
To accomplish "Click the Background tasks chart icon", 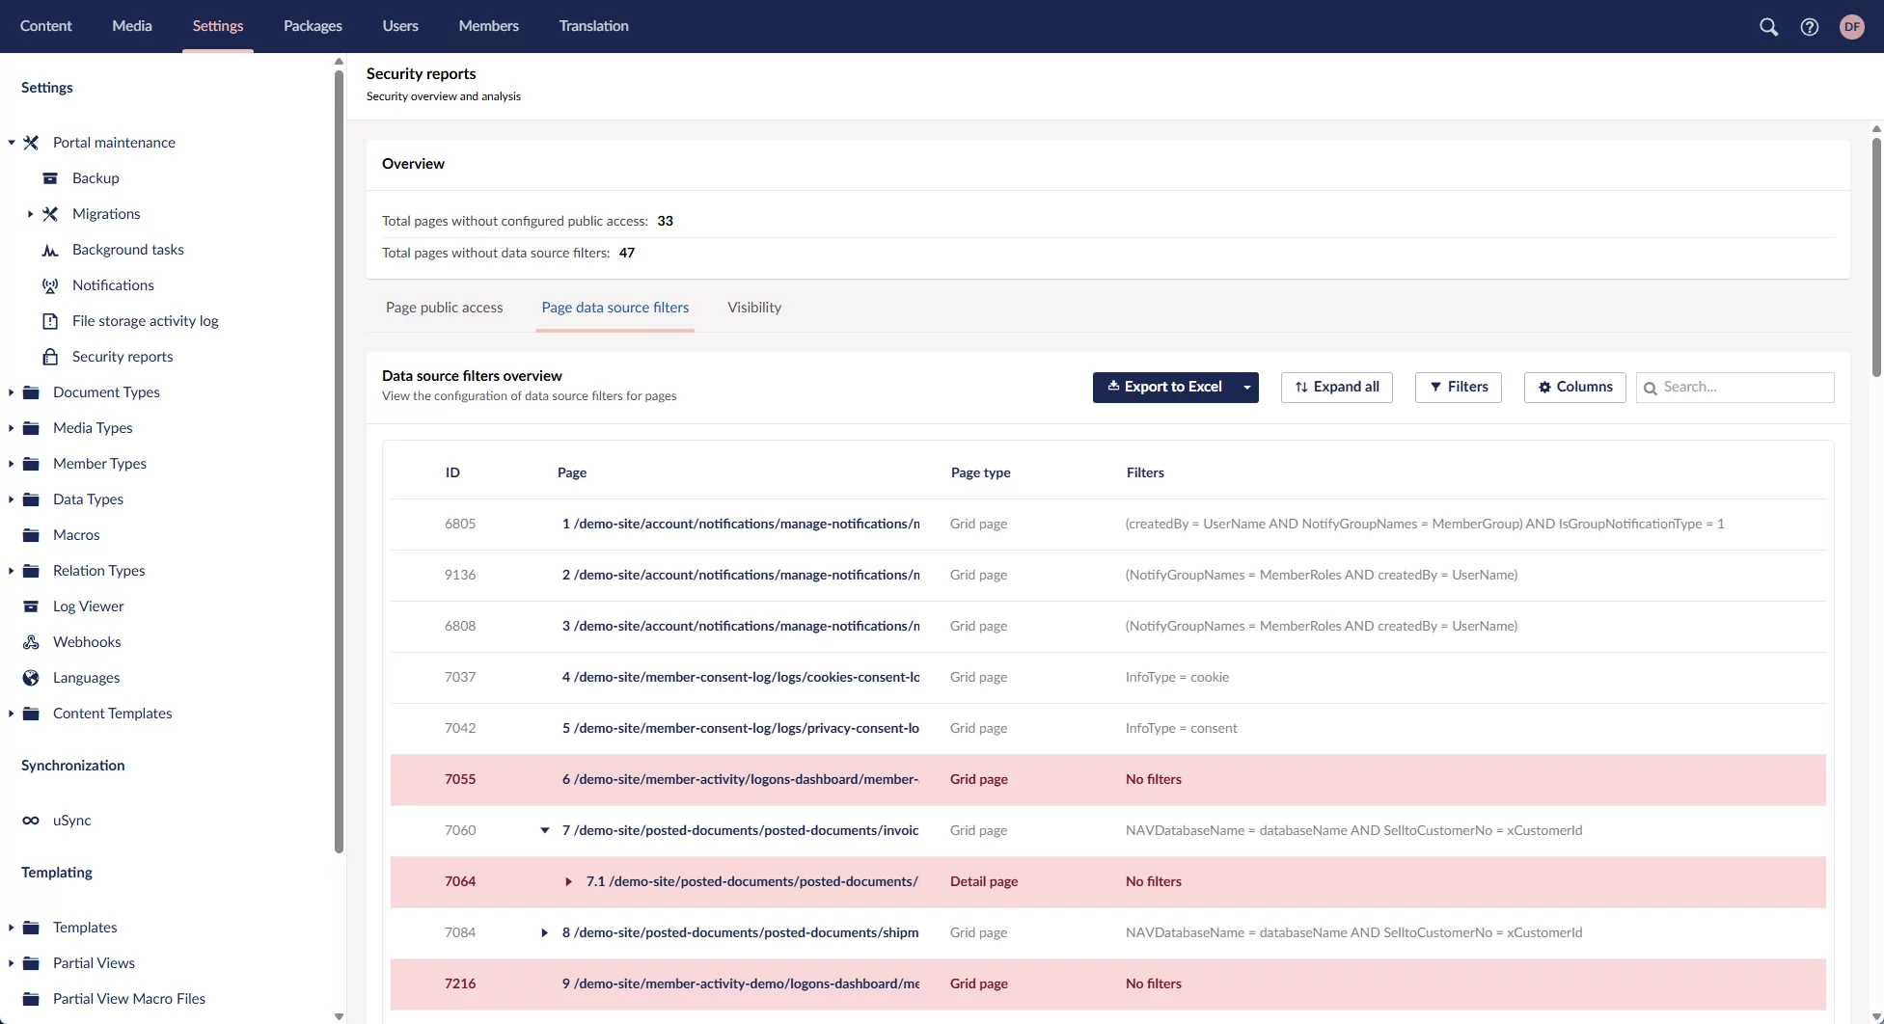I will [x=50, y=250].
